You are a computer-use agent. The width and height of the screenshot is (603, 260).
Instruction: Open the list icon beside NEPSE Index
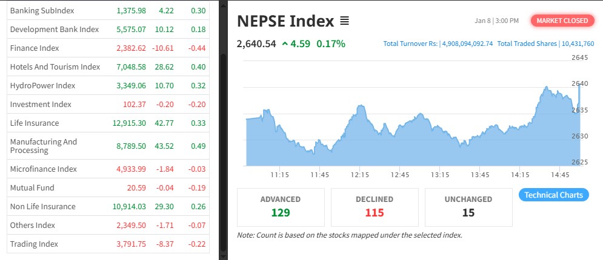point(344,21)
